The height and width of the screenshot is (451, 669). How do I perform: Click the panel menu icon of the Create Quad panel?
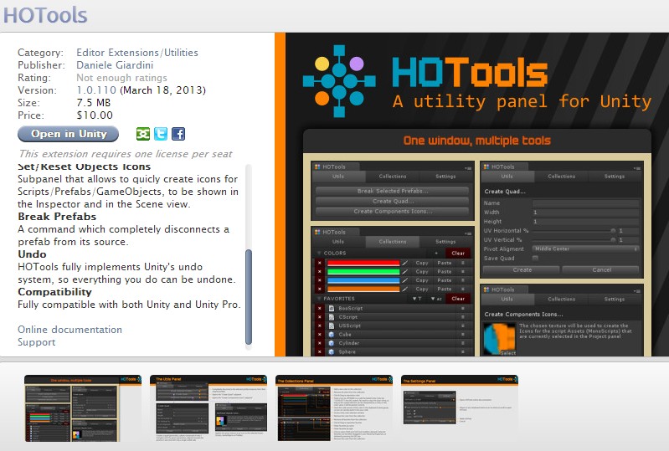(636, 167)
